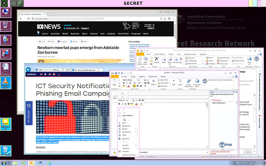Toggle Italic on the floating mini toolbar
266x166 pixels.
click(122, 104)
